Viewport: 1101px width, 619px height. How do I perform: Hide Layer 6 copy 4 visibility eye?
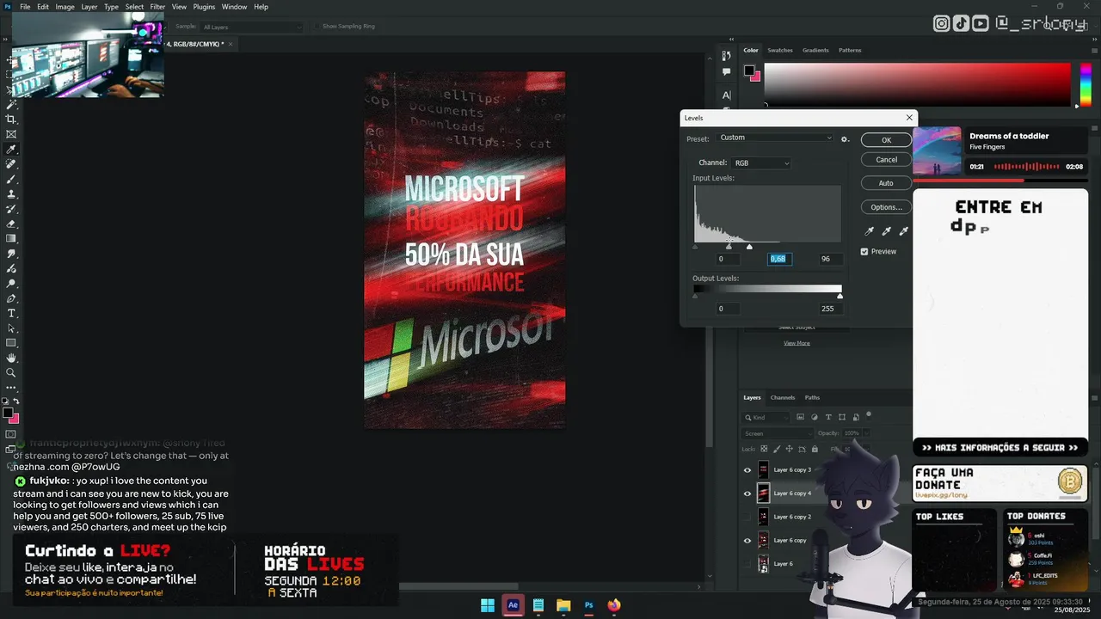tap(747, 493)
